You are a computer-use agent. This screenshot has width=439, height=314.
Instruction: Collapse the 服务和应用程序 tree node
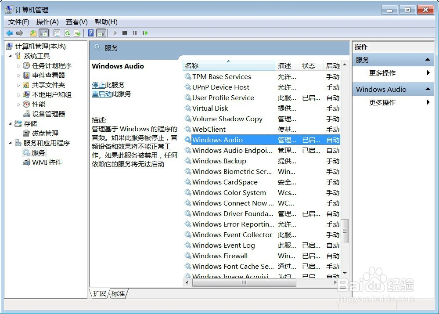click(x=11, y=143)
